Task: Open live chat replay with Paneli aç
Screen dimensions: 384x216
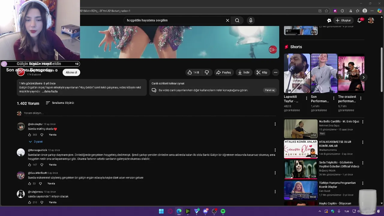Action: tap(270, 90)
